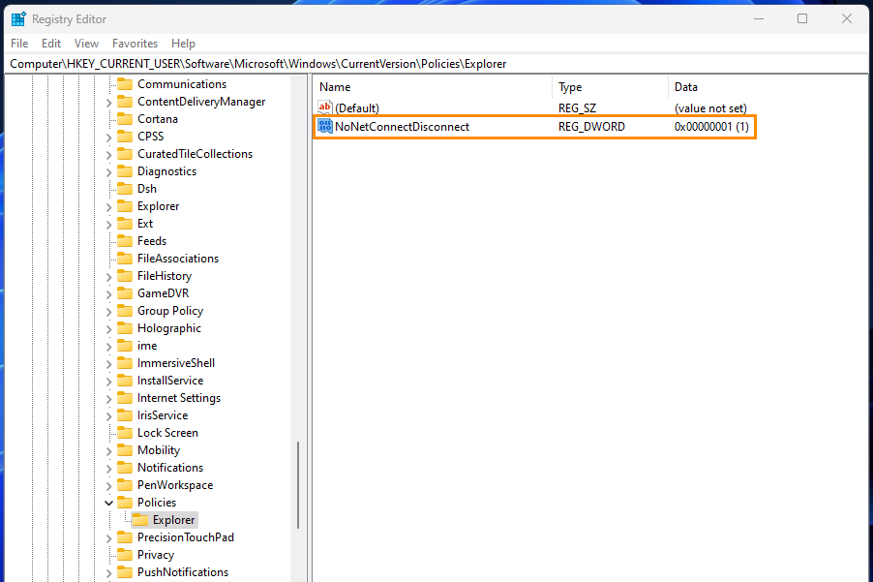Screen dimensions: 873x582
Task: Sort values by the Name column header
Action: click(434, 87)
